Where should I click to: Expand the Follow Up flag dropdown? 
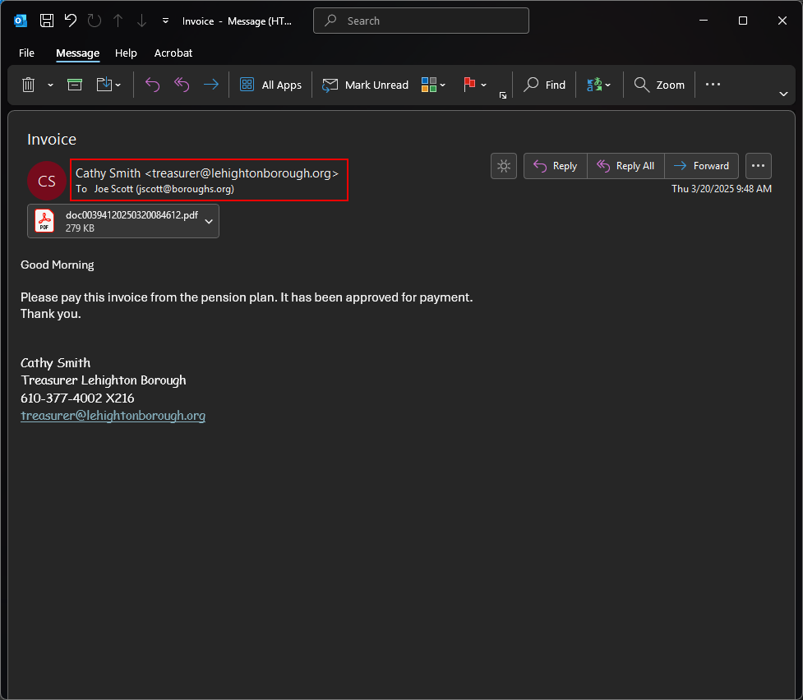coord(483,85)
